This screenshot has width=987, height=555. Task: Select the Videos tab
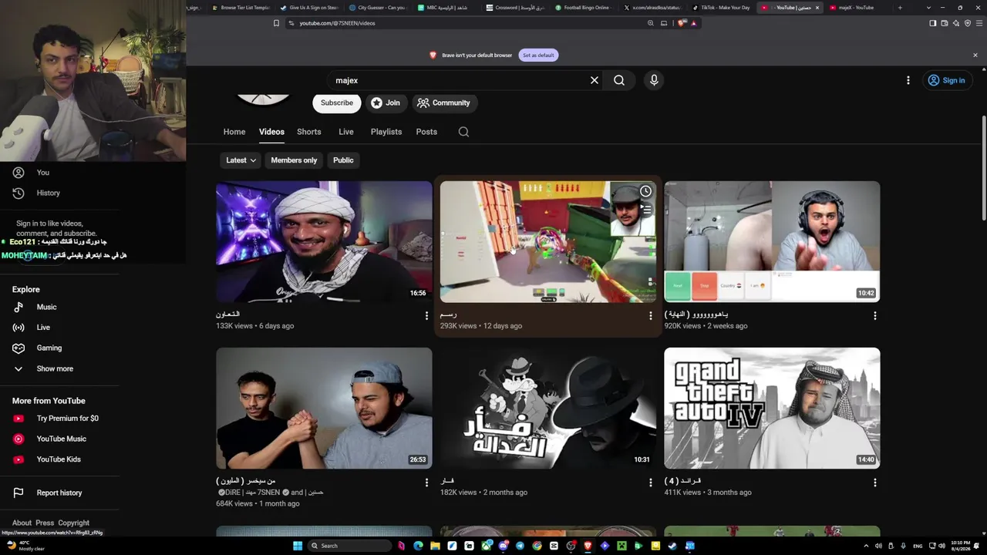(271, 132)
